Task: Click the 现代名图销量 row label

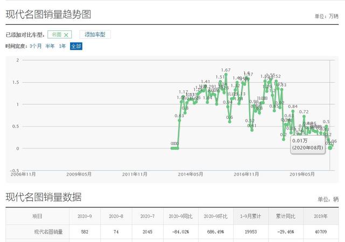Action: (x=49, y=232)
